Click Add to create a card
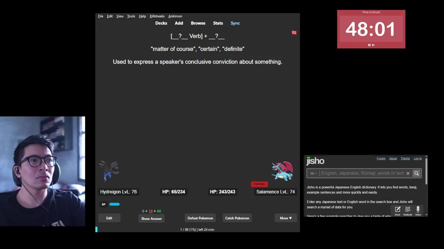Image resolution: width=444 pixels, height=249 pixels. pyautogui.click(x=179, y=23)
